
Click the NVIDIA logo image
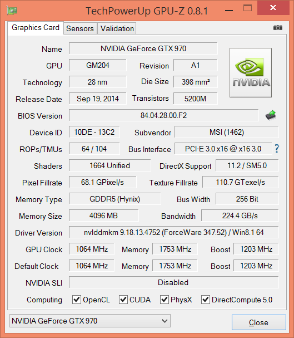click(251, 72)
